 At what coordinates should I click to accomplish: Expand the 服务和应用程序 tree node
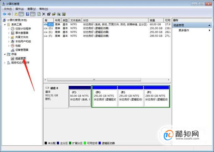click(x=5, y=63)
